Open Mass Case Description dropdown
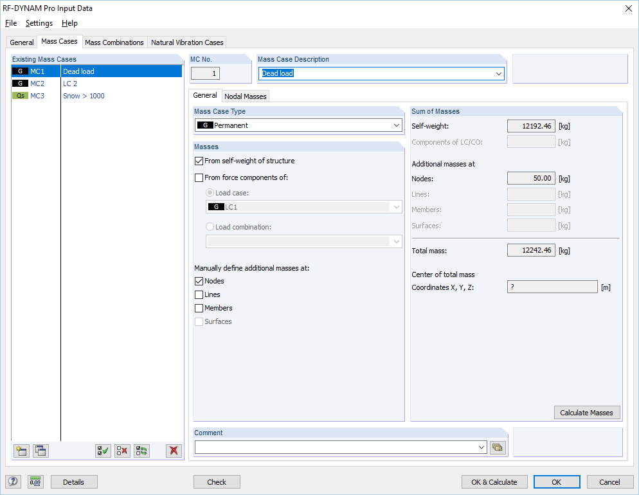This screenshot has height=495, width=639. [498, 74]
